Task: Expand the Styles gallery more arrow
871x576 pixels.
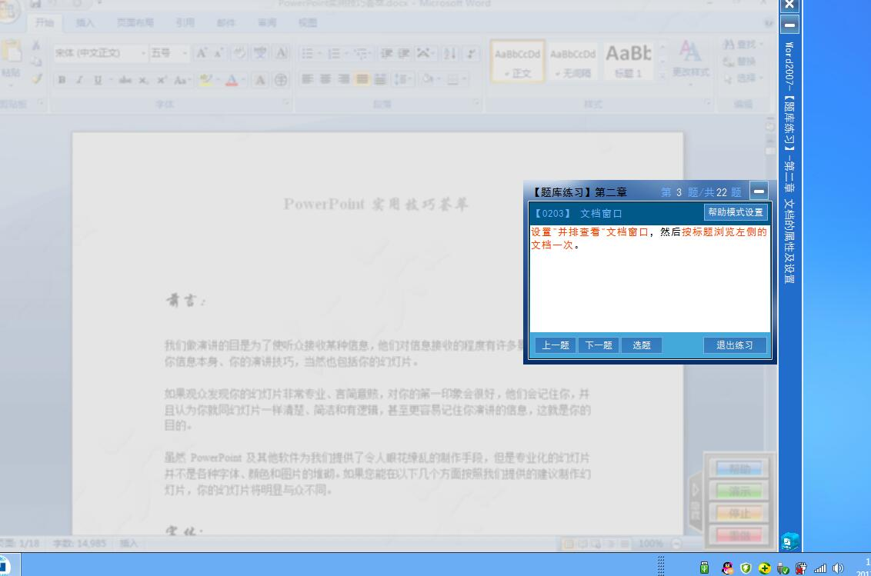Action: (x=662, y=75)
